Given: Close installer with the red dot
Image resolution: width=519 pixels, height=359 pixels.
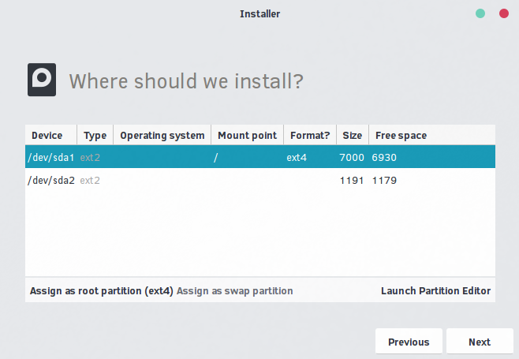Looking at the screenshot, I should (x=504, y=13).
